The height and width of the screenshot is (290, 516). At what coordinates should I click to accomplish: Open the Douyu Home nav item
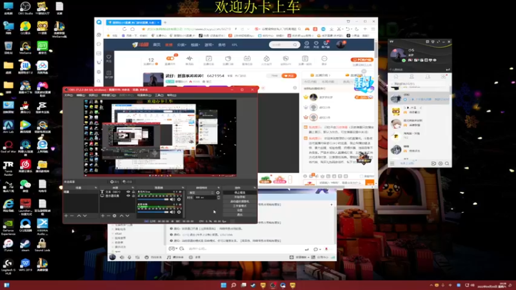pyautogui.click(x=157, y=44)
